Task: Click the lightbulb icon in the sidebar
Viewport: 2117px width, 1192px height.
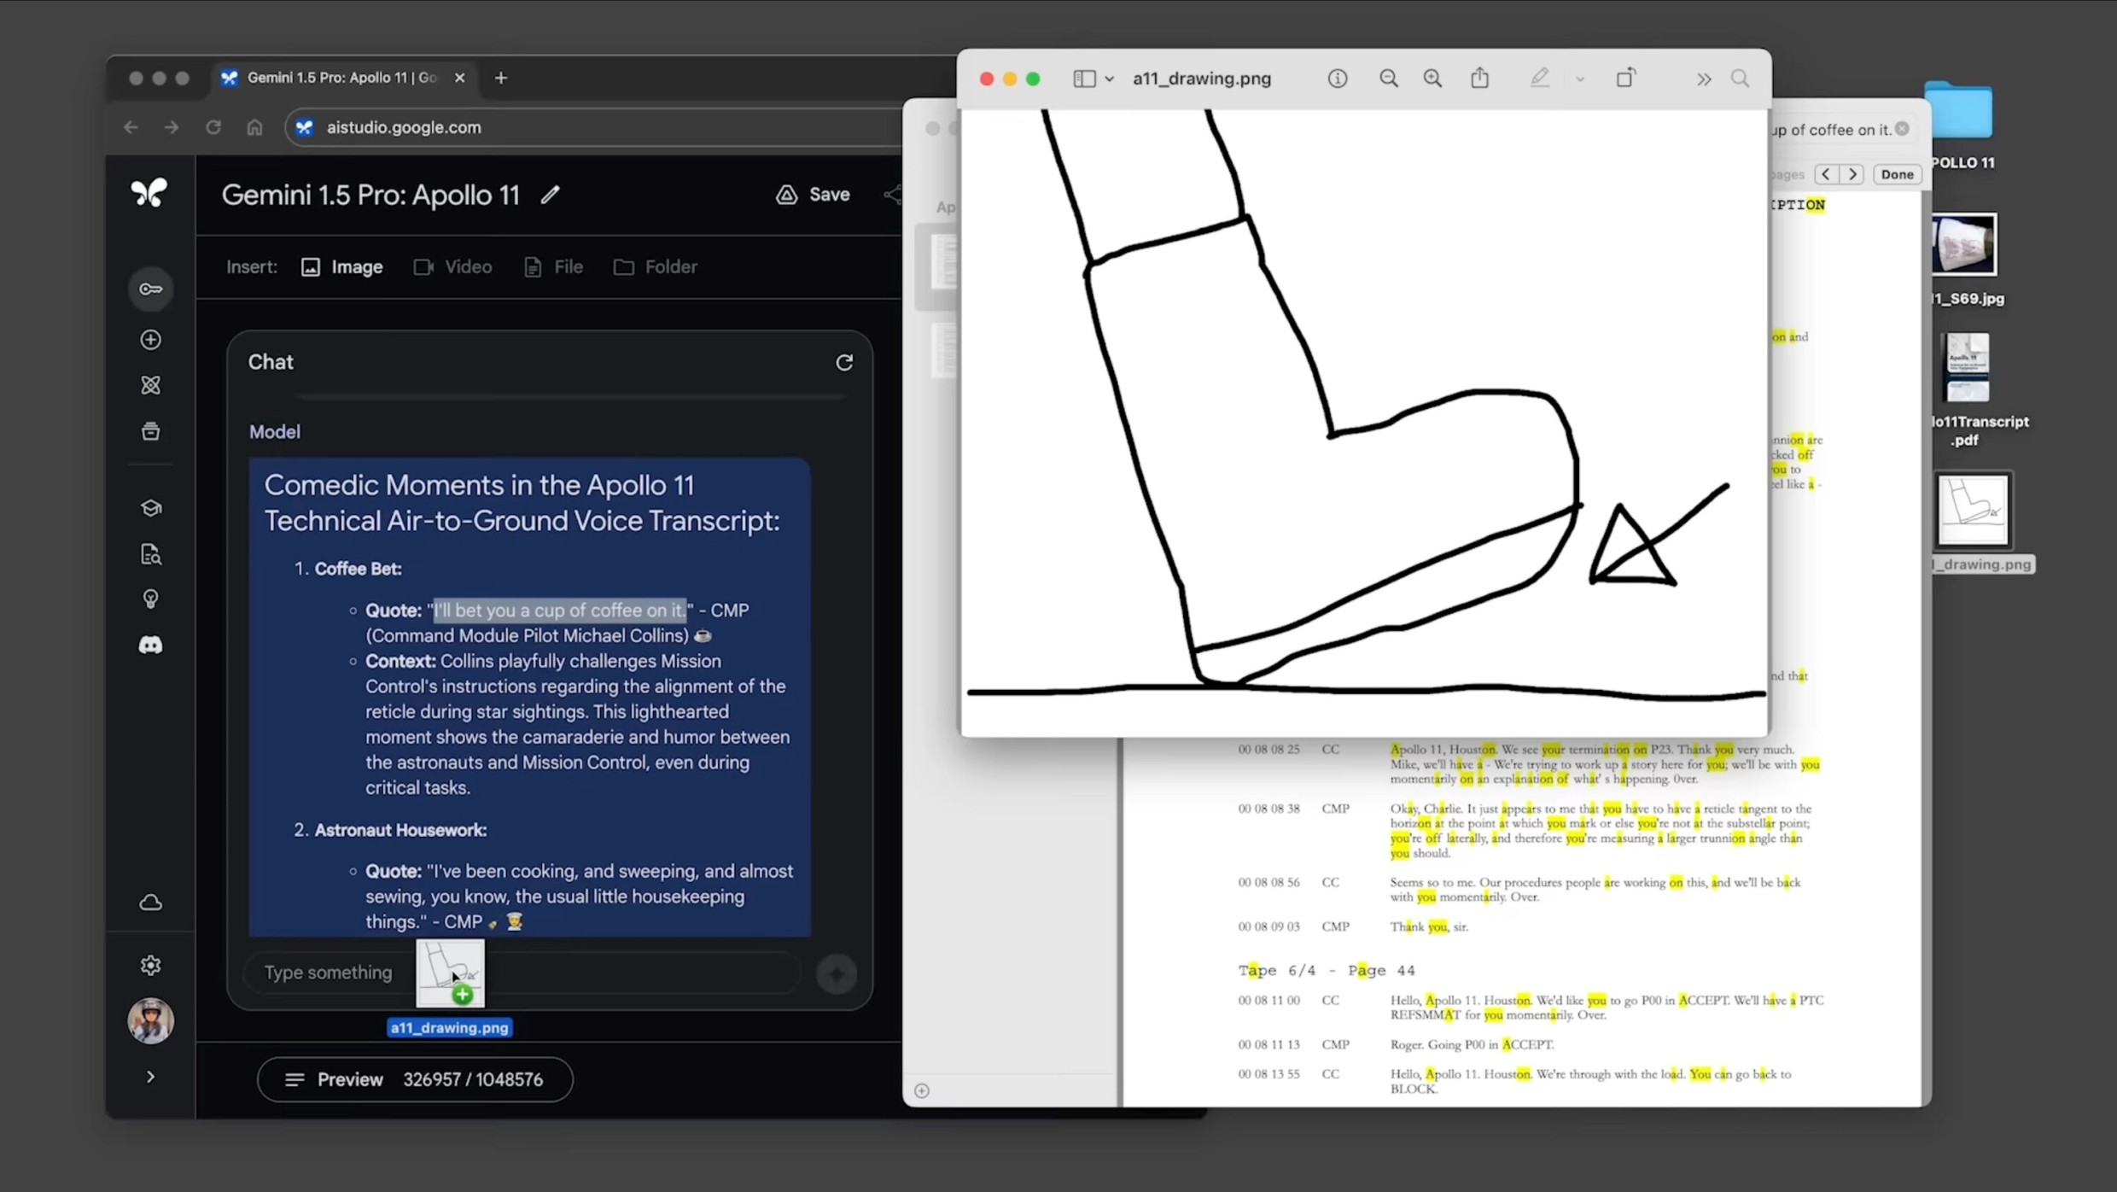Action: point(151,598)
